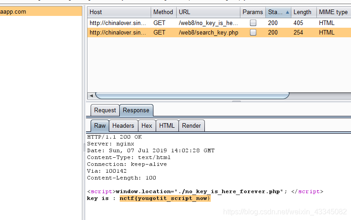Switch to the Response tab

tap(136, 110)
